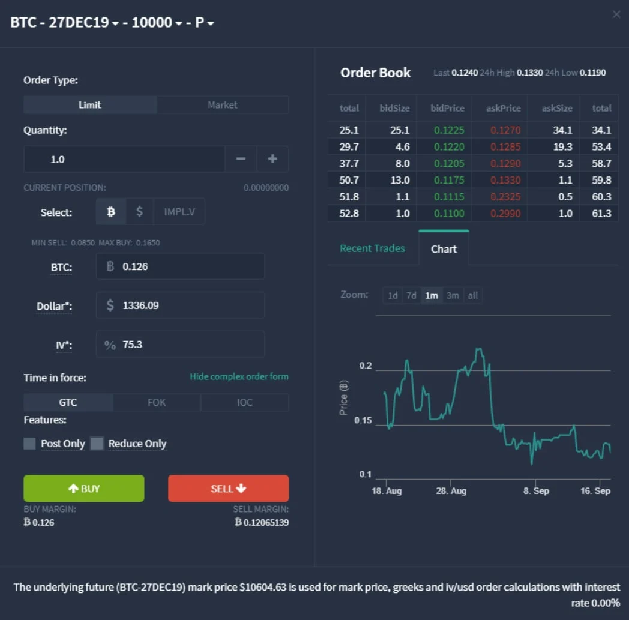Click ask price 0.1270
Image resolution: width=629 pixels, height=620 pixels.
[x=505, y=130]
